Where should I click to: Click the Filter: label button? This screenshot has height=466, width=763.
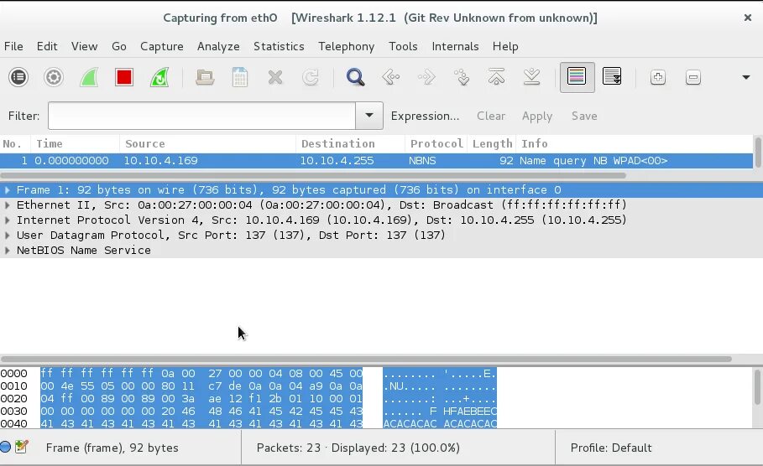tap(24, 116)
